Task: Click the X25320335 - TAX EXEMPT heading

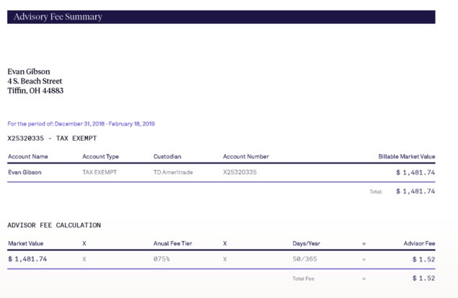Action: tap(52, 138)
